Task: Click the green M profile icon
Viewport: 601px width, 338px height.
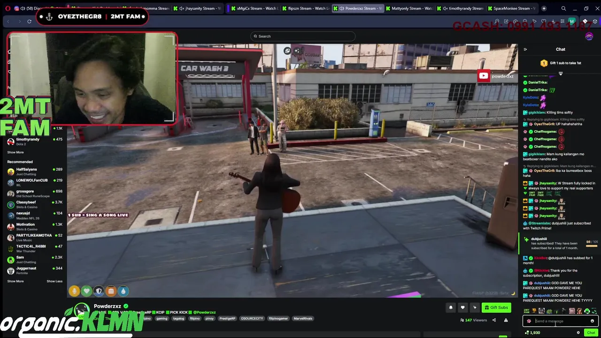Action: (x=571, y=22)
